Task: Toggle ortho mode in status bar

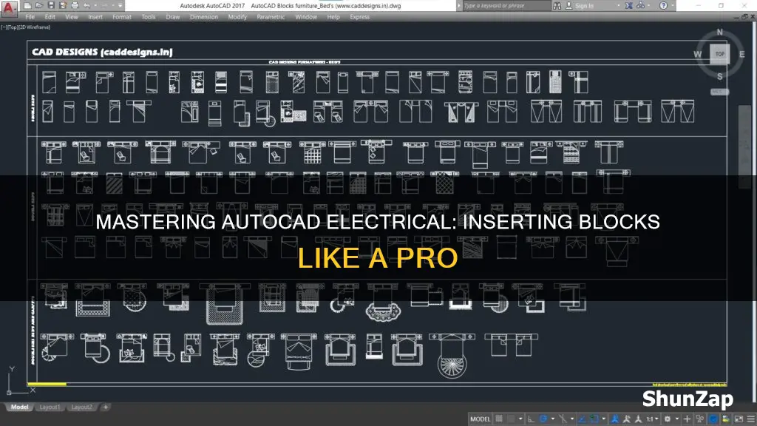Action: [x=531, y=419]
